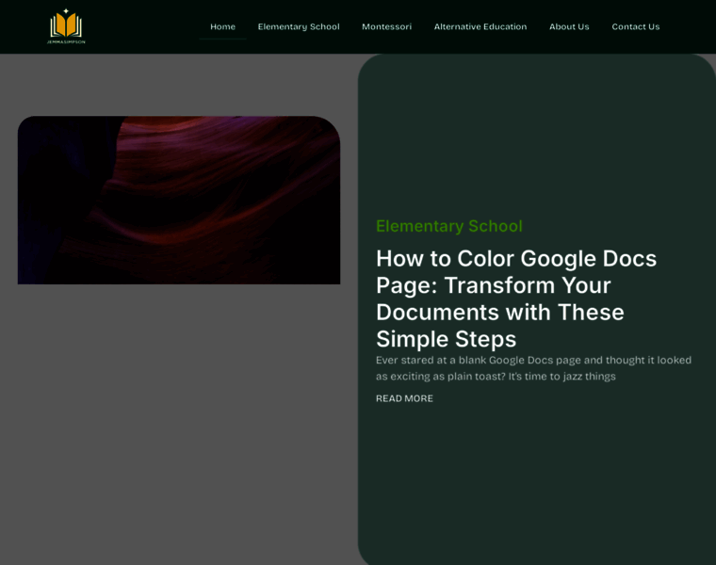Open the Contact Us page
This screenshot has height=565, width=716.
636,26
